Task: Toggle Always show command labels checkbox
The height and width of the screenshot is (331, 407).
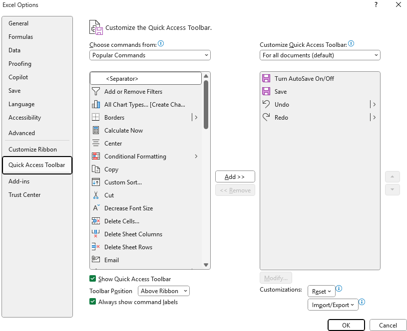Action: 93,302
